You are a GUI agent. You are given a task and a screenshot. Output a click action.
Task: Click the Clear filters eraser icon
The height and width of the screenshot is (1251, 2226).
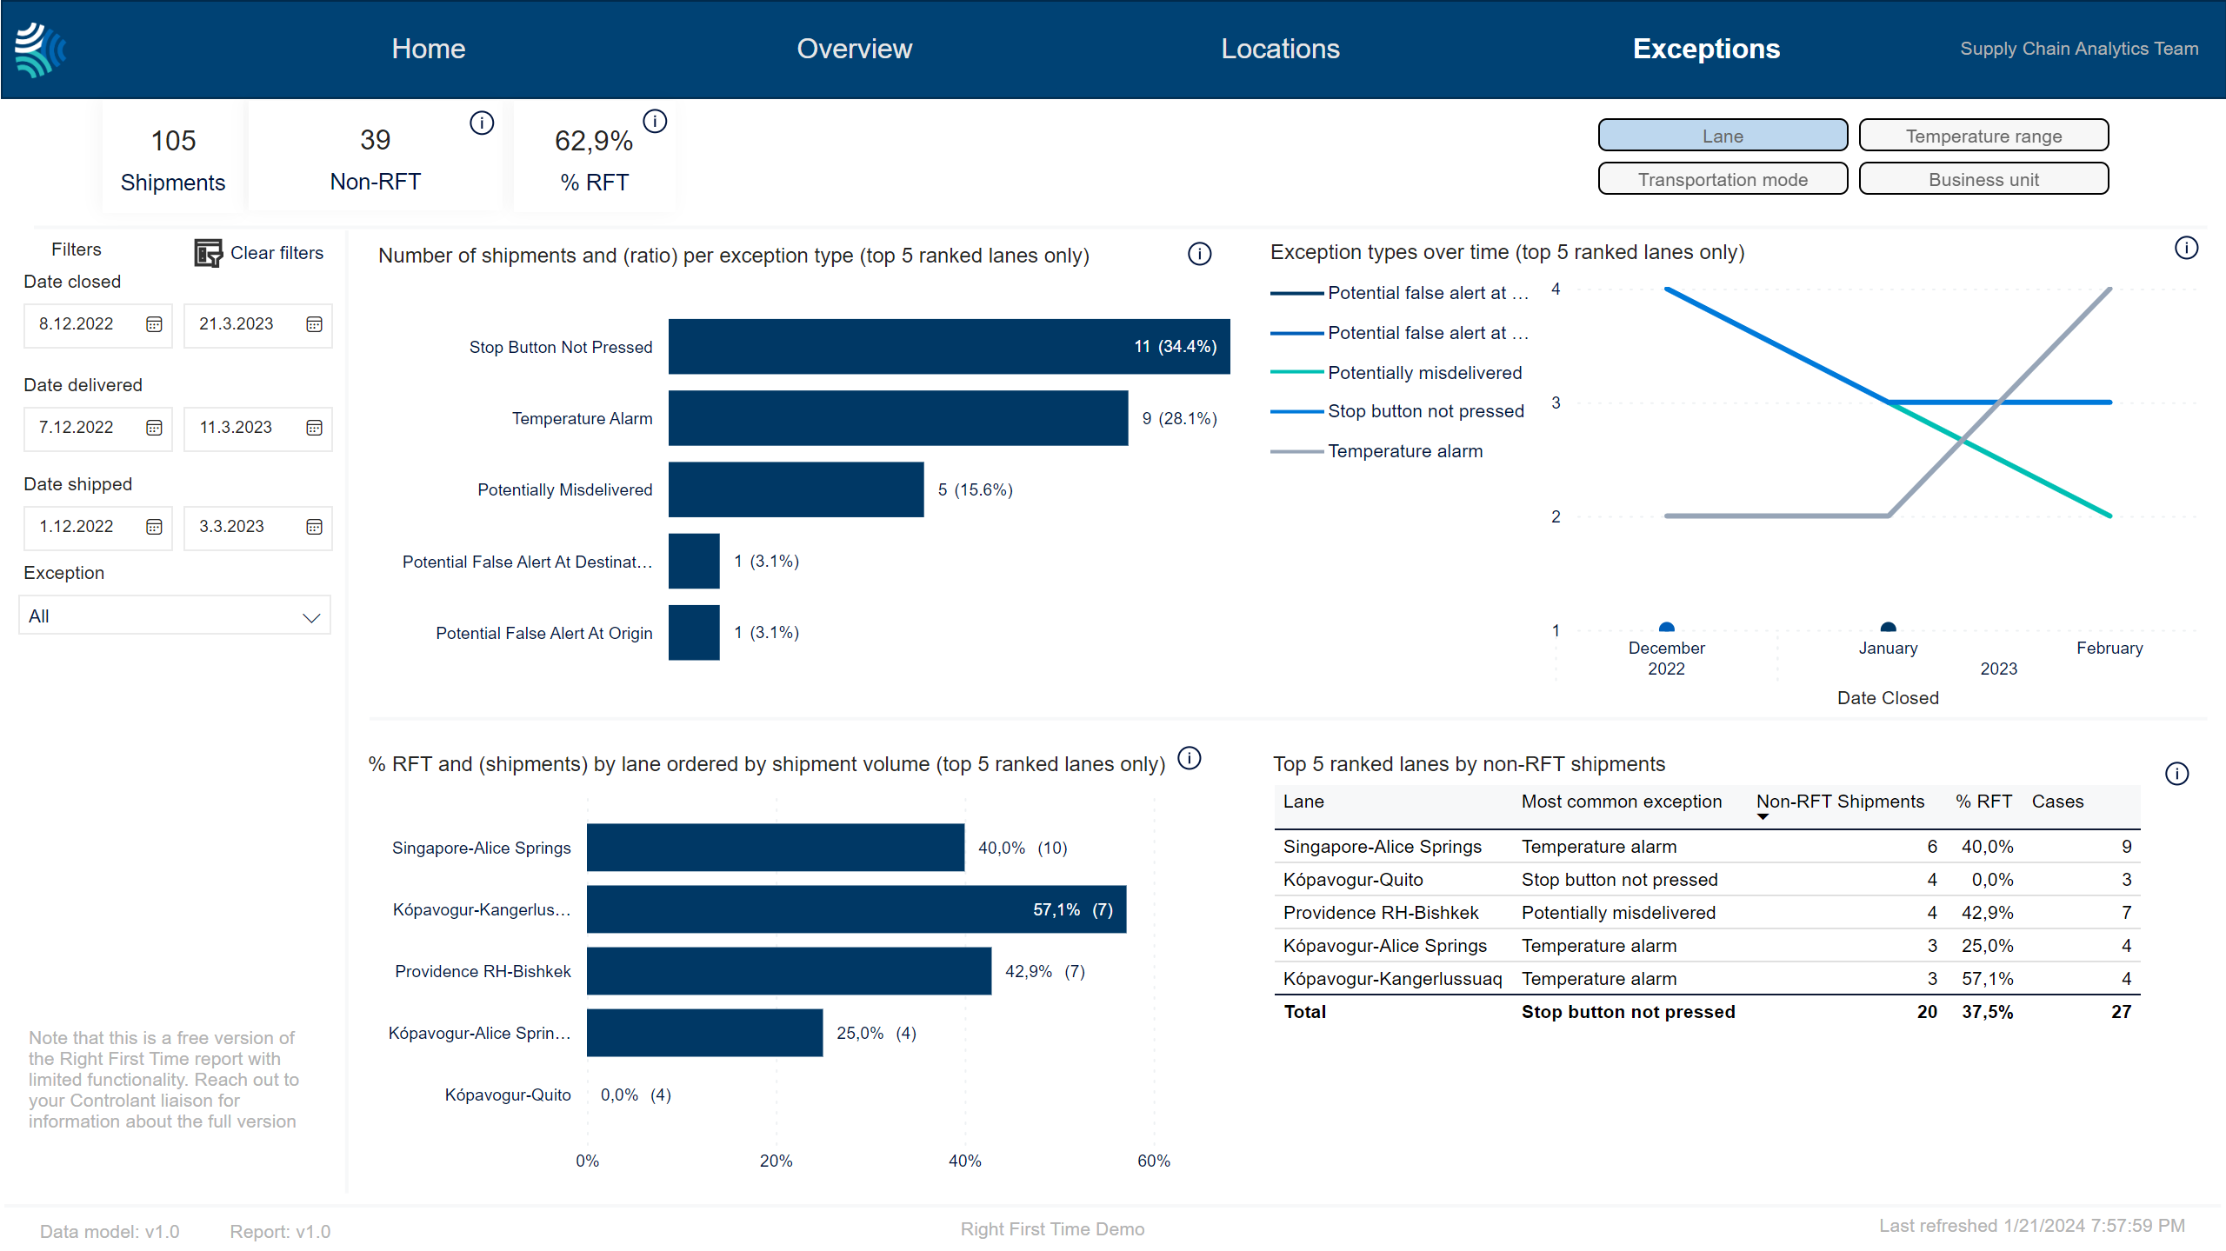coord(208,253)
